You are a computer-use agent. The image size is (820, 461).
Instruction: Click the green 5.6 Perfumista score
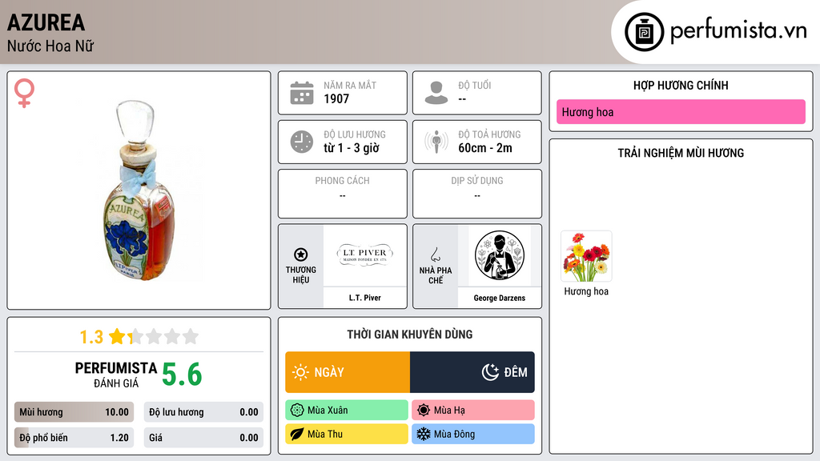point(182,375)
